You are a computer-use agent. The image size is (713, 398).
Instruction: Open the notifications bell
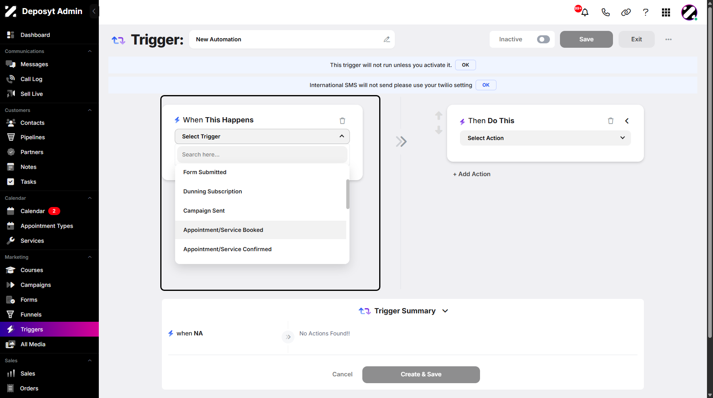point(585,12)
